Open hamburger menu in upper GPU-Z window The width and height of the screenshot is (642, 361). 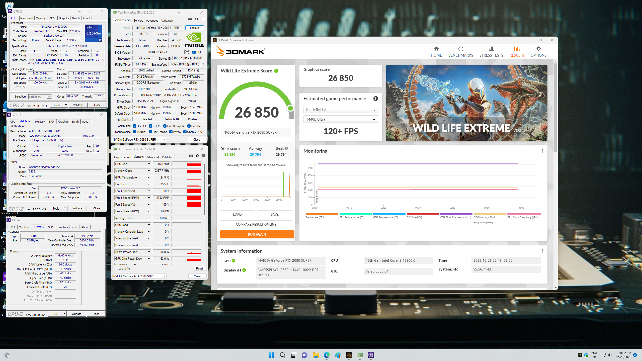(203, 19)
